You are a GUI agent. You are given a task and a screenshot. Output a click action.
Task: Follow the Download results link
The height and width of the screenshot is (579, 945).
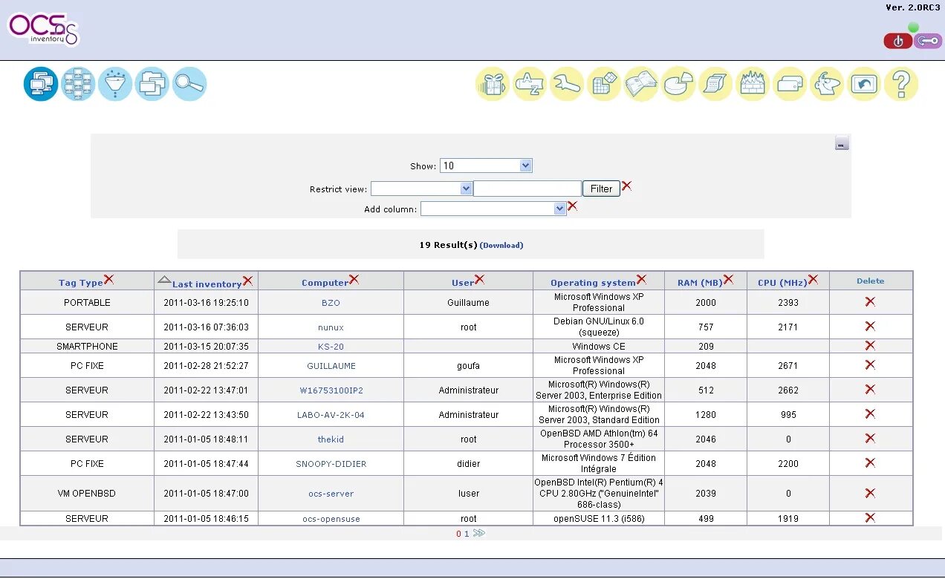pos(501,245)
